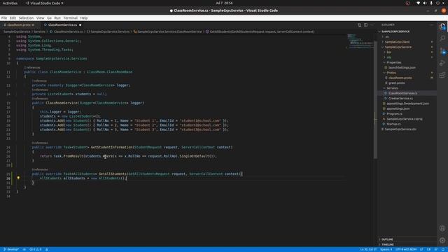Screen dimensions: 448x252
Task: Expand the SampleGrpcClient folder
Action: pos(397,42)
